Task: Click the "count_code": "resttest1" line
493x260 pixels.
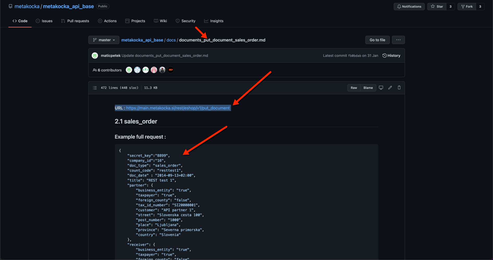Action: pos(155,170)
